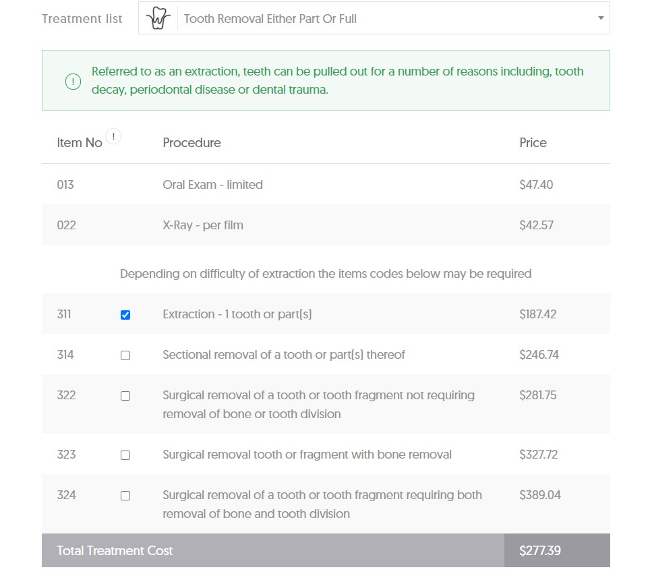648x578 pixels.
Task: Click the Oral Exam - limited row
Action: 326,184
